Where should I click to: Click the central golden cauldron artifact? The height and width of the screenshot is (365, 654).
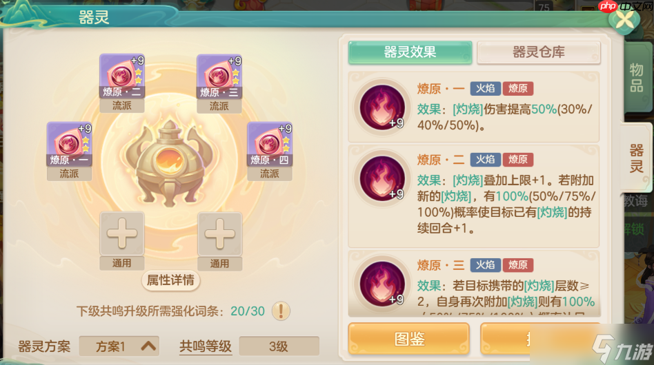click(170, 163)
